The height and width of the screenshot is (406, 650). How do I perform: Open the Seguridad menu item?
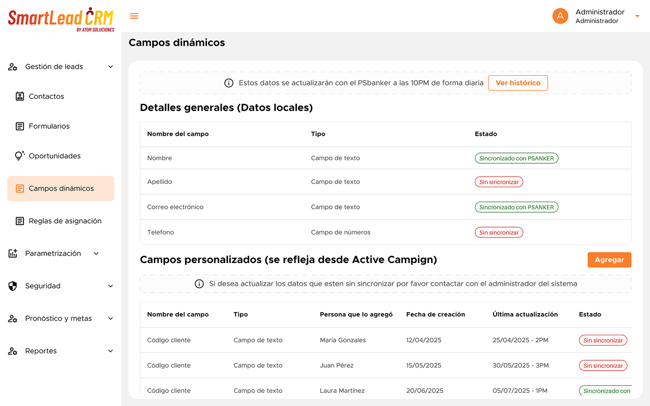[43, 286]
